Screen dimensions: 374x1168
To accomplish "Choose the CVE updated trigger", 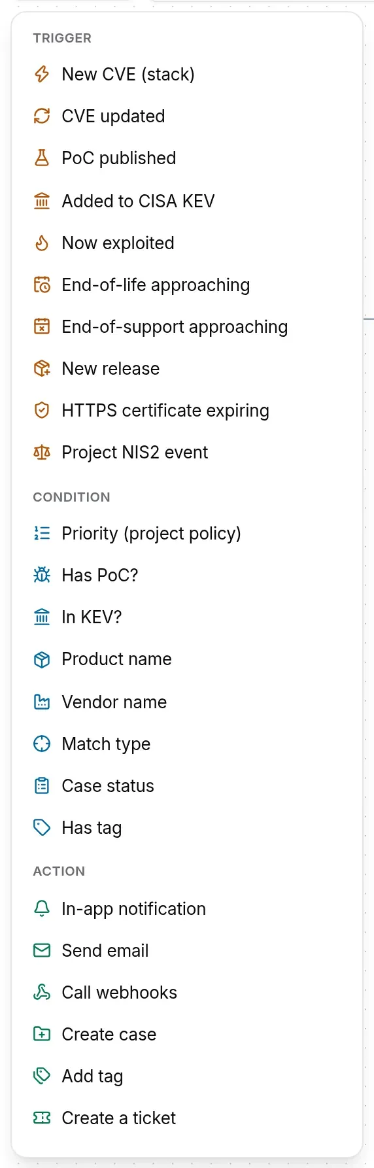I will pyautogui.click(x=187, y=116).
